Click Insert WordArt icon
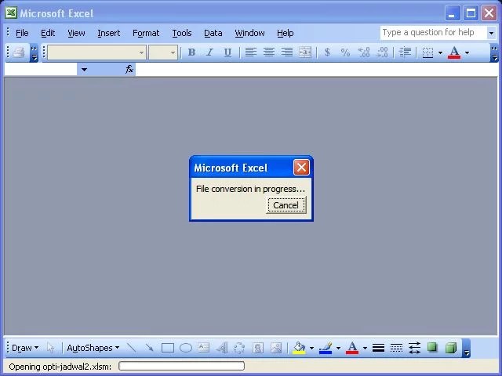Viewport: 502px width, 376px height. [221, 348]
